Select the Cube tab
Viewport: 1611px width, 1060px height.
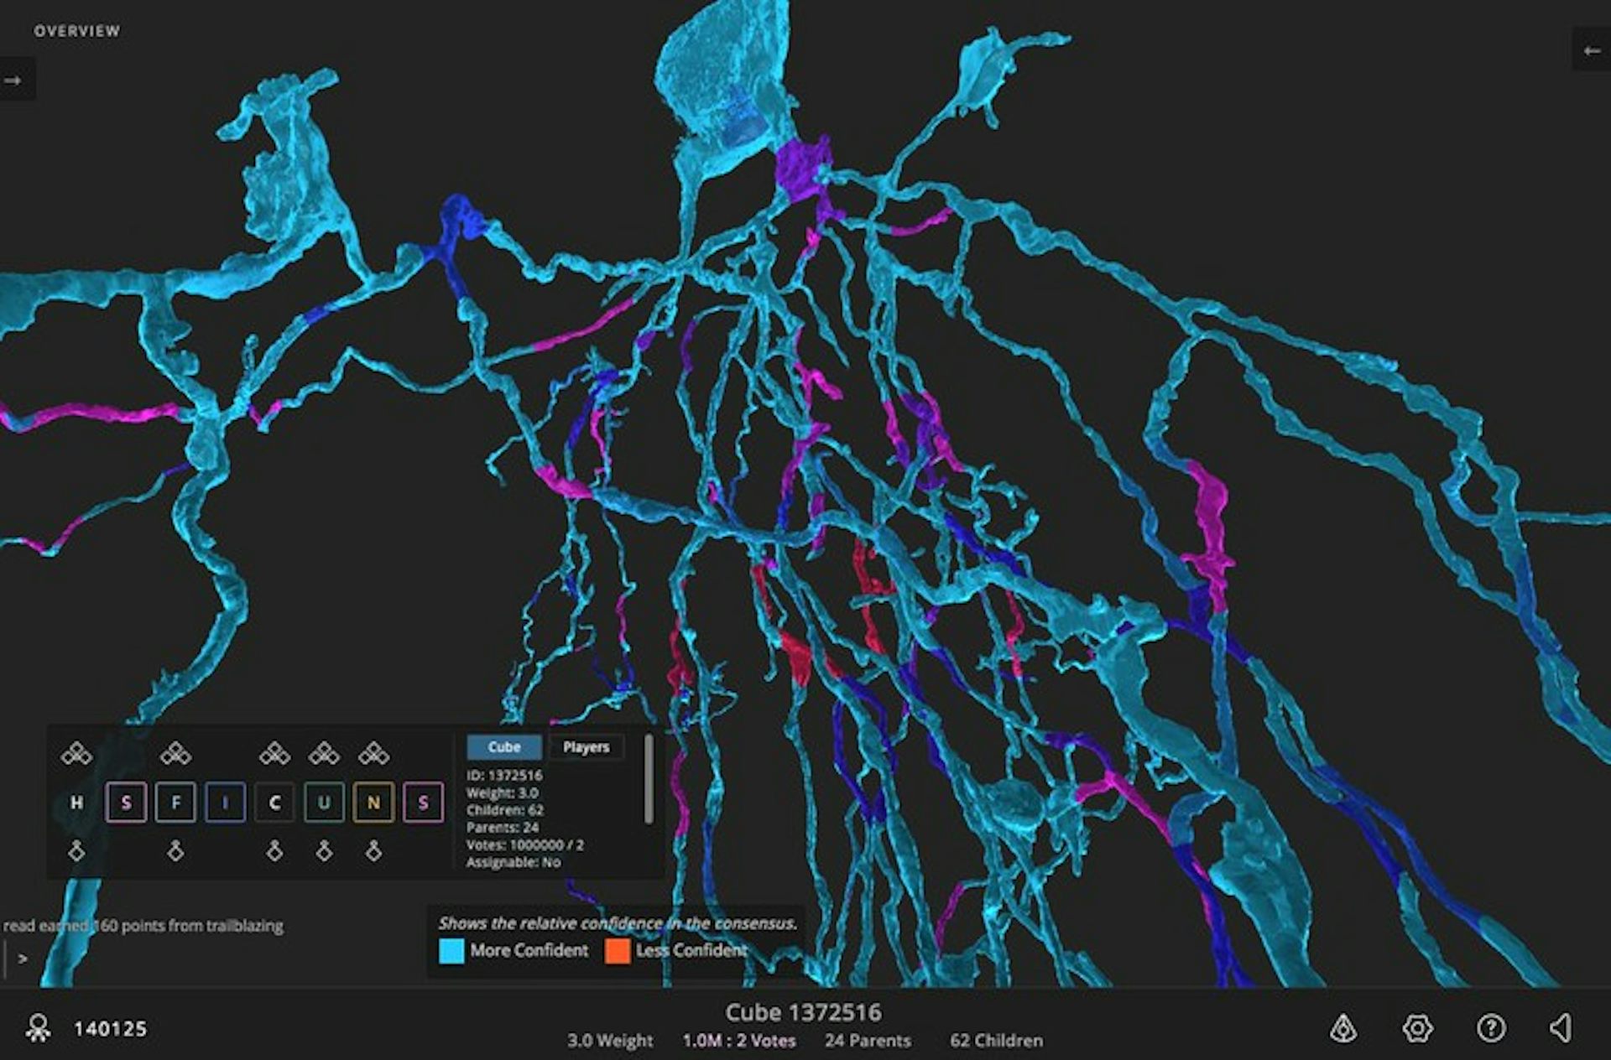click(x=503, y=747)
